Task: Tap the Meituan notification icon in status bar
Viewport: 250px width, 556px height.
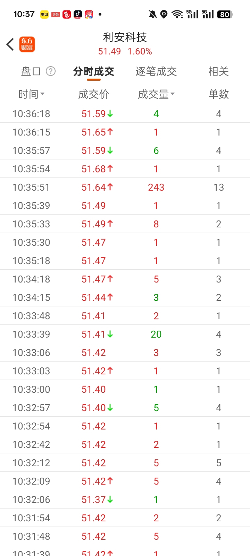Action: coord(44,14)
